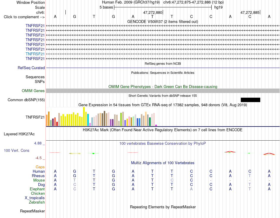The width and height of the screenshot is (280, 218).
Task: Click the 47,272,880 position marker
Action: [153, 12]
